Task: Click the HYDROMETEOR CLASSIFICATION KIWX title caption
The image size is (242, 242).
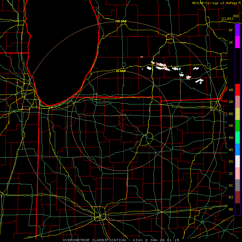Action: coord(121,240)
